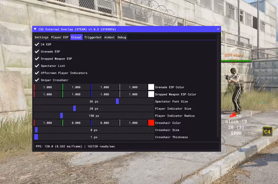The image size is (278, 184).
Task: Click the Crosshair Size slider handle
Action: [x=36, y=130]
